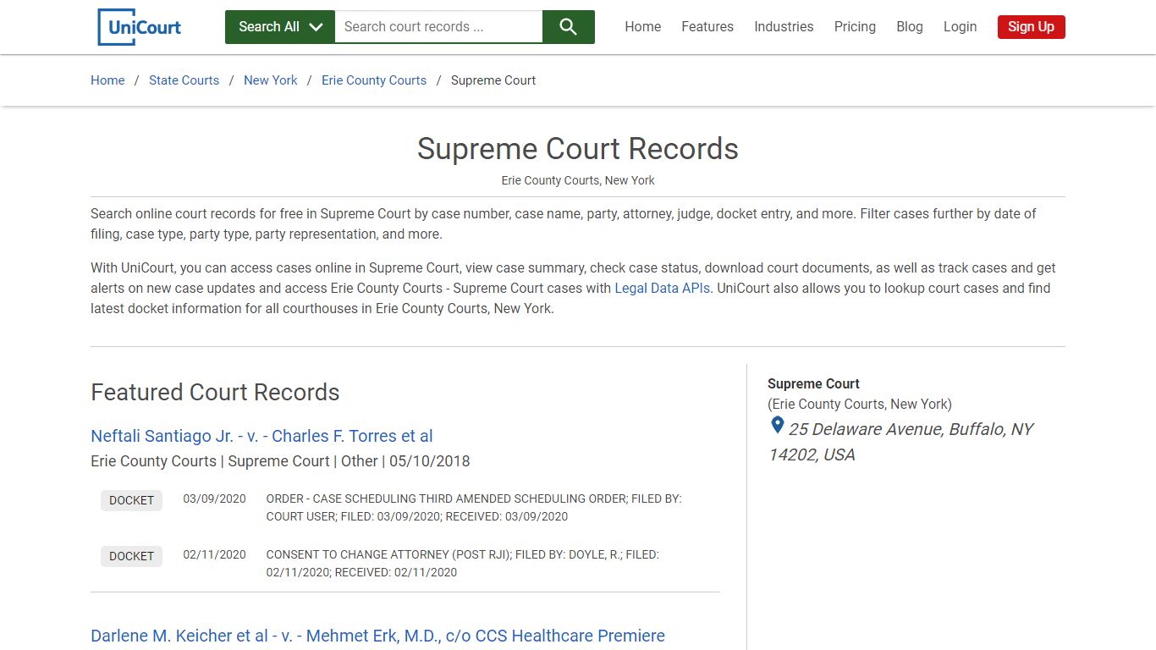Click the map pin location icon
Viewport: 1156px width, 650px height.
(777, 426)
